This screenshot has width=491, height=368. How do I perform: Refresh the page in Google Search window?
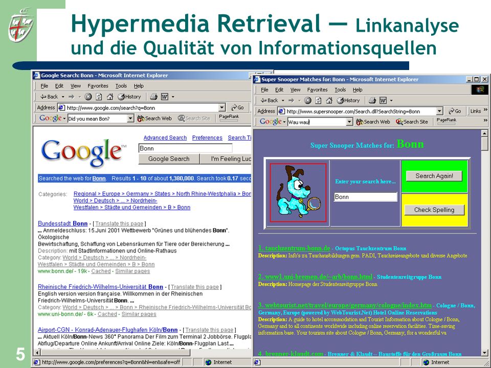point(99,97)
